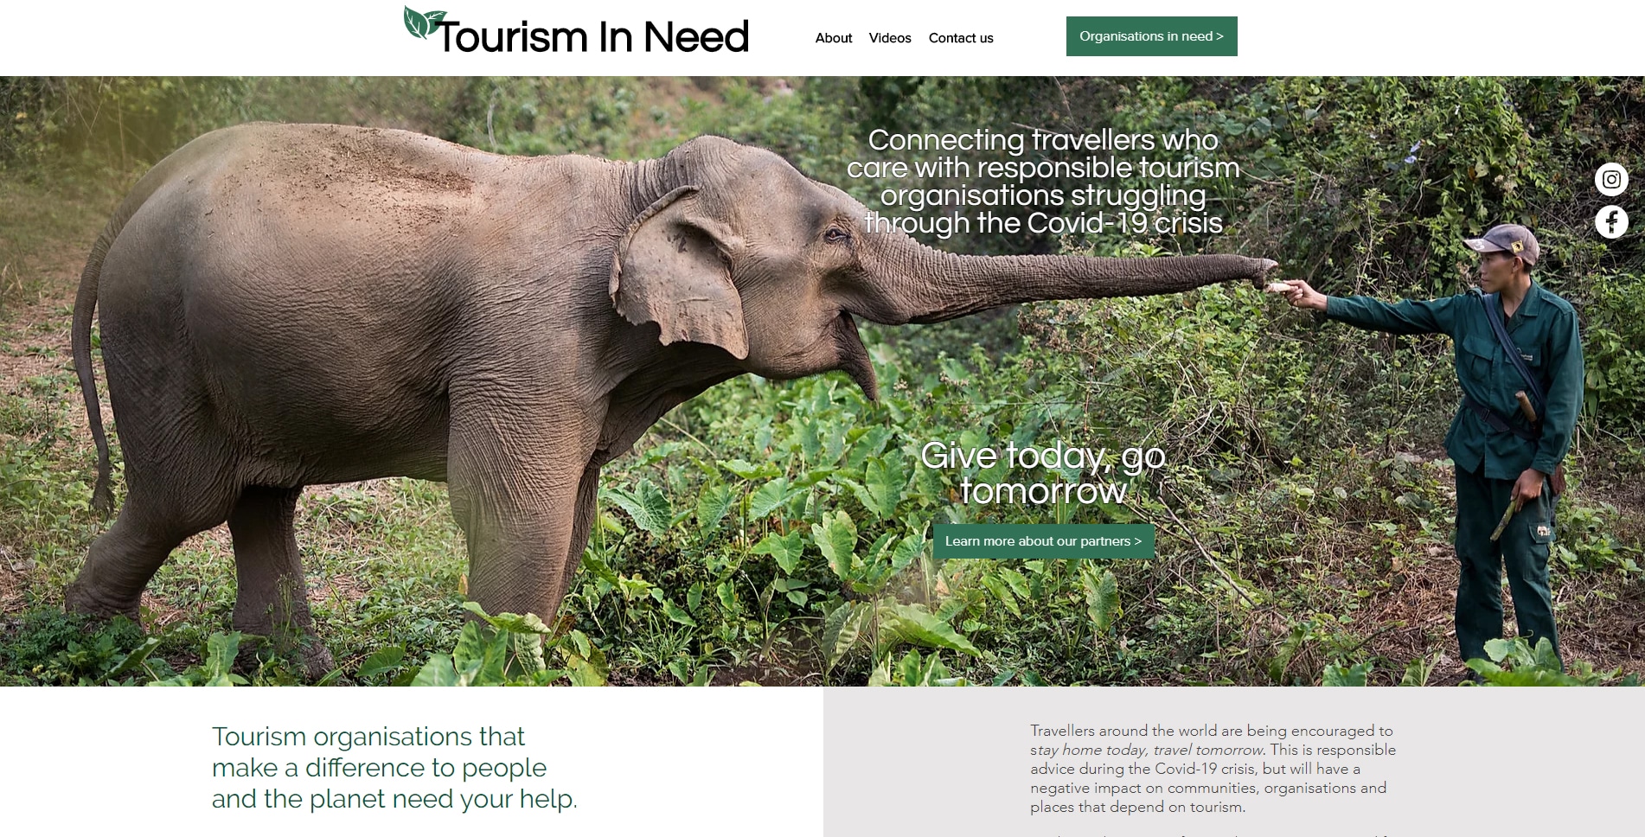The image size is (1645, 837).
Task: Select the Connecting travellers who care headline
Action: 1043,182
